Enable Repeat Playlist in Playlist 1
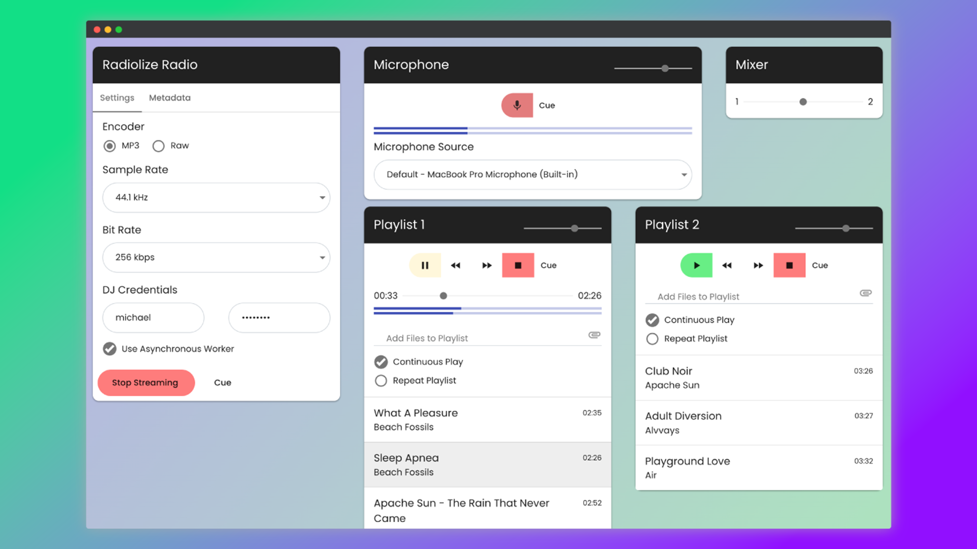 [381, 380]
